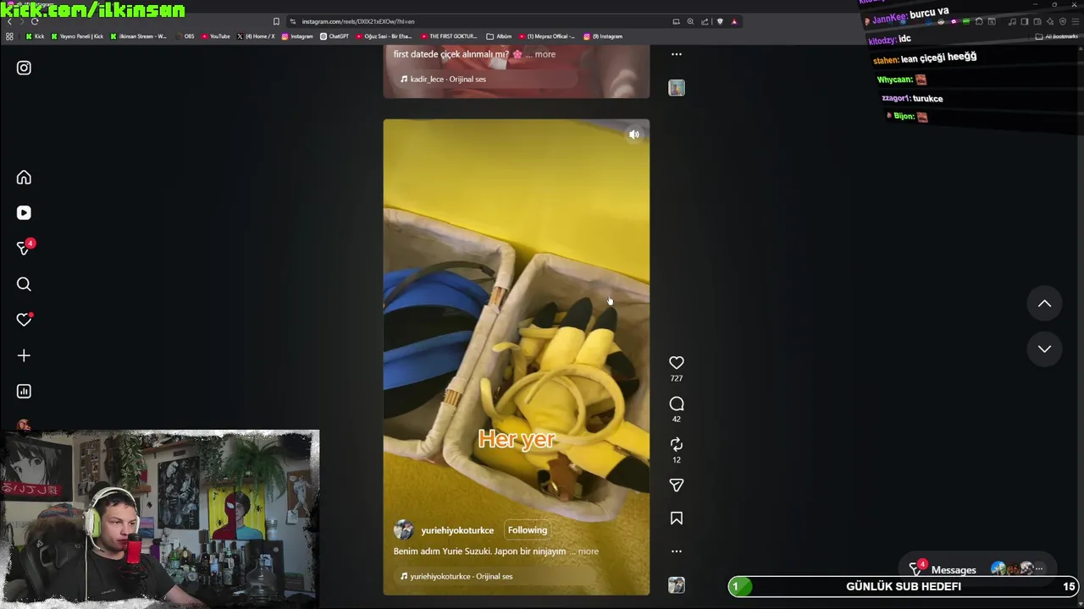Viewport: 1084px width, 609px height.
Task: Click the zoom magnifier in address bar
Action: click(x=690, y=21)
